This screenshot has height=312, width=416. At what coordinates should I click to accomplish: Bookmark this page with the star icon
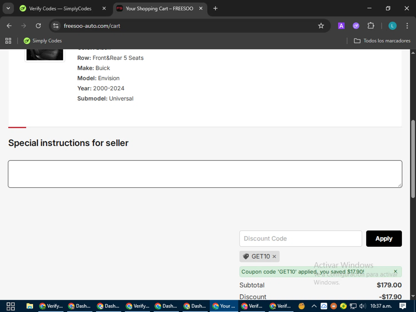(x=321, y=26)
